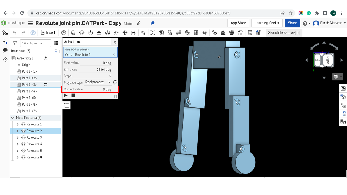The image size is (347, 195).
Task: Select the Revolute mate tool icon
Action: point(82,33)
